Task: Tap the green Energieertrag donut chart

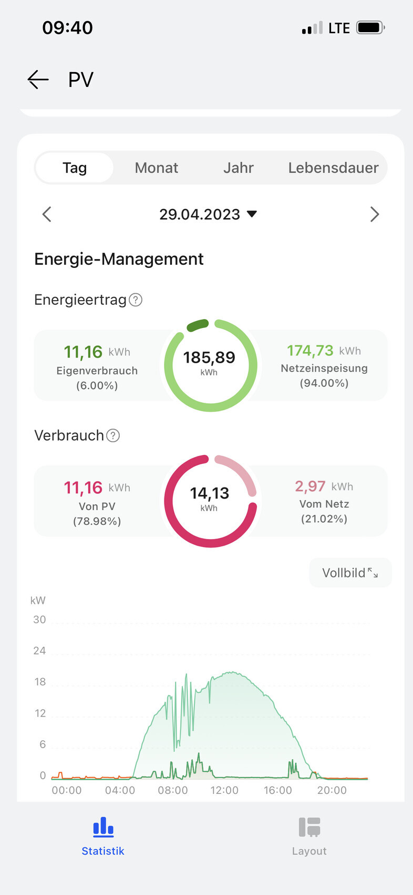Action: 211,365
